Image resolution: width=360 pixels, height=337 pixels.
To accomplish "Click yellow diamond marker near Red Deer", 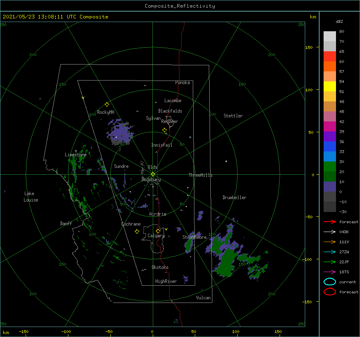I will (165, 130).
